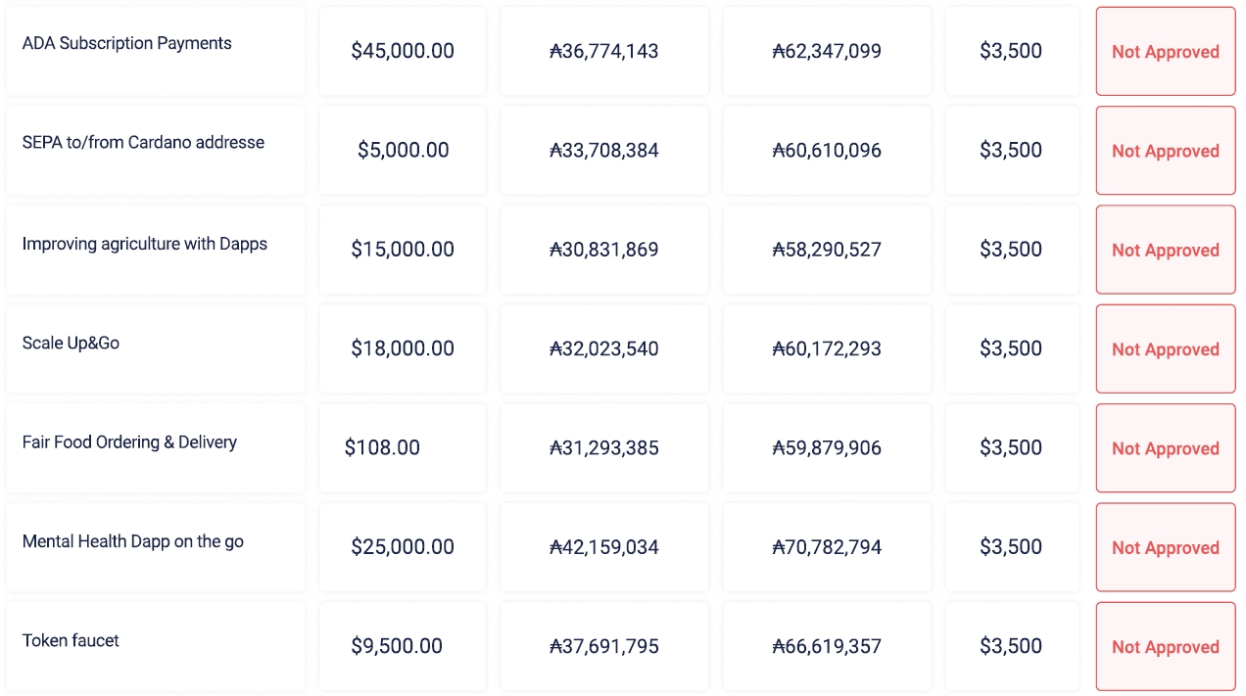Click Not Approved status for SEPA row
This screenshot has width=1246, height=696.
click(x=1165, y=151)
